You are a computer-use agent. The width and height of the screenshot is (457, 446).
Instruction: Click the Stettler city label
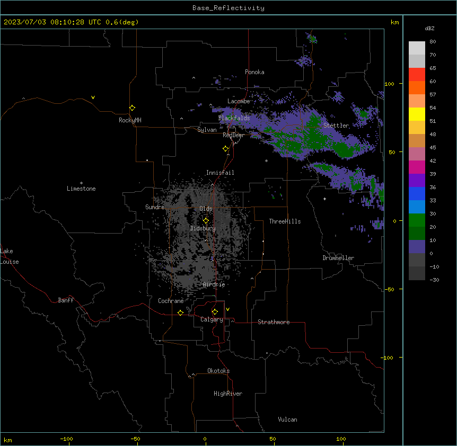336,126
